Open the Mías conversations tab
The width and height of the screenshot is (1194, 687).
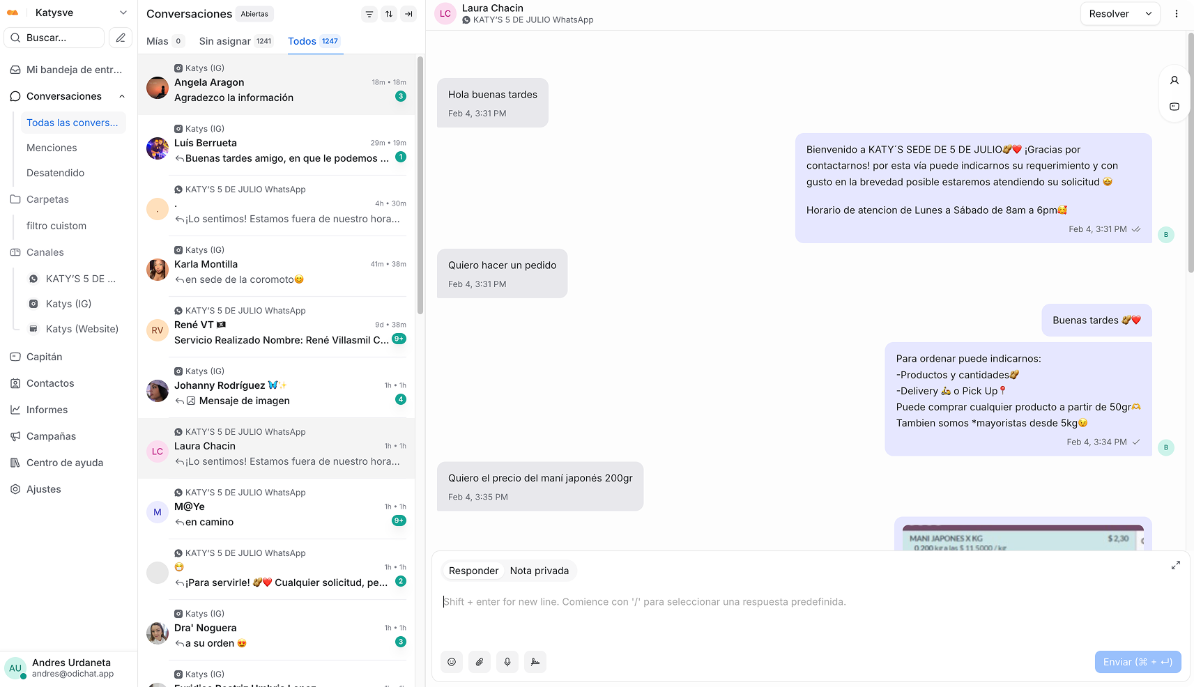tap(164, 41)
